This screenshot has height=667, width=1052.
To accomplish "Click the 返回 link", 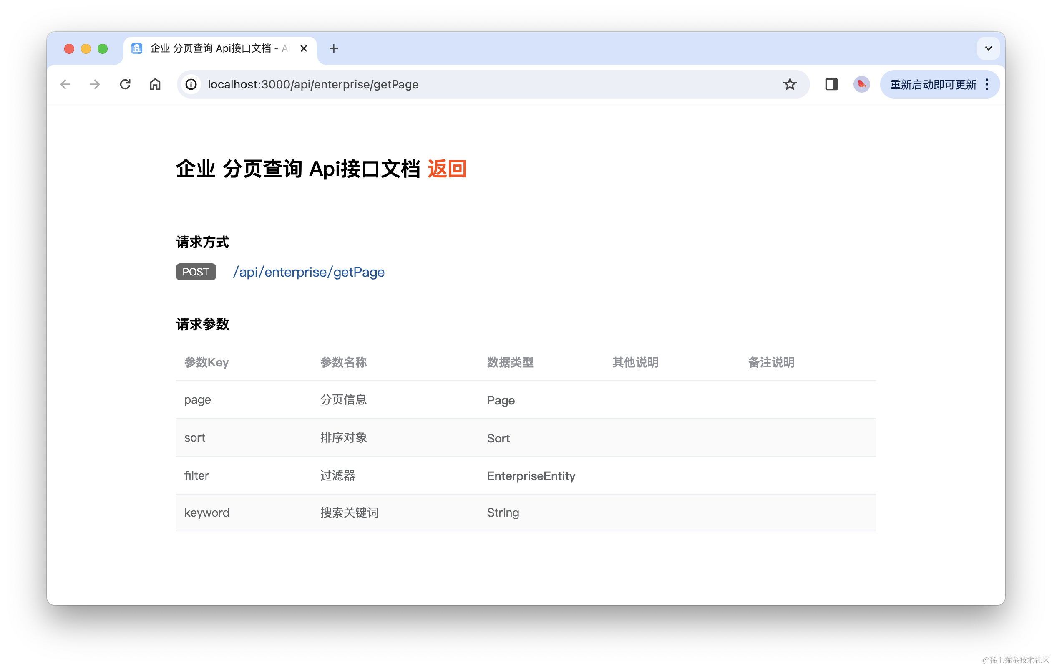I will click(446, 169).
